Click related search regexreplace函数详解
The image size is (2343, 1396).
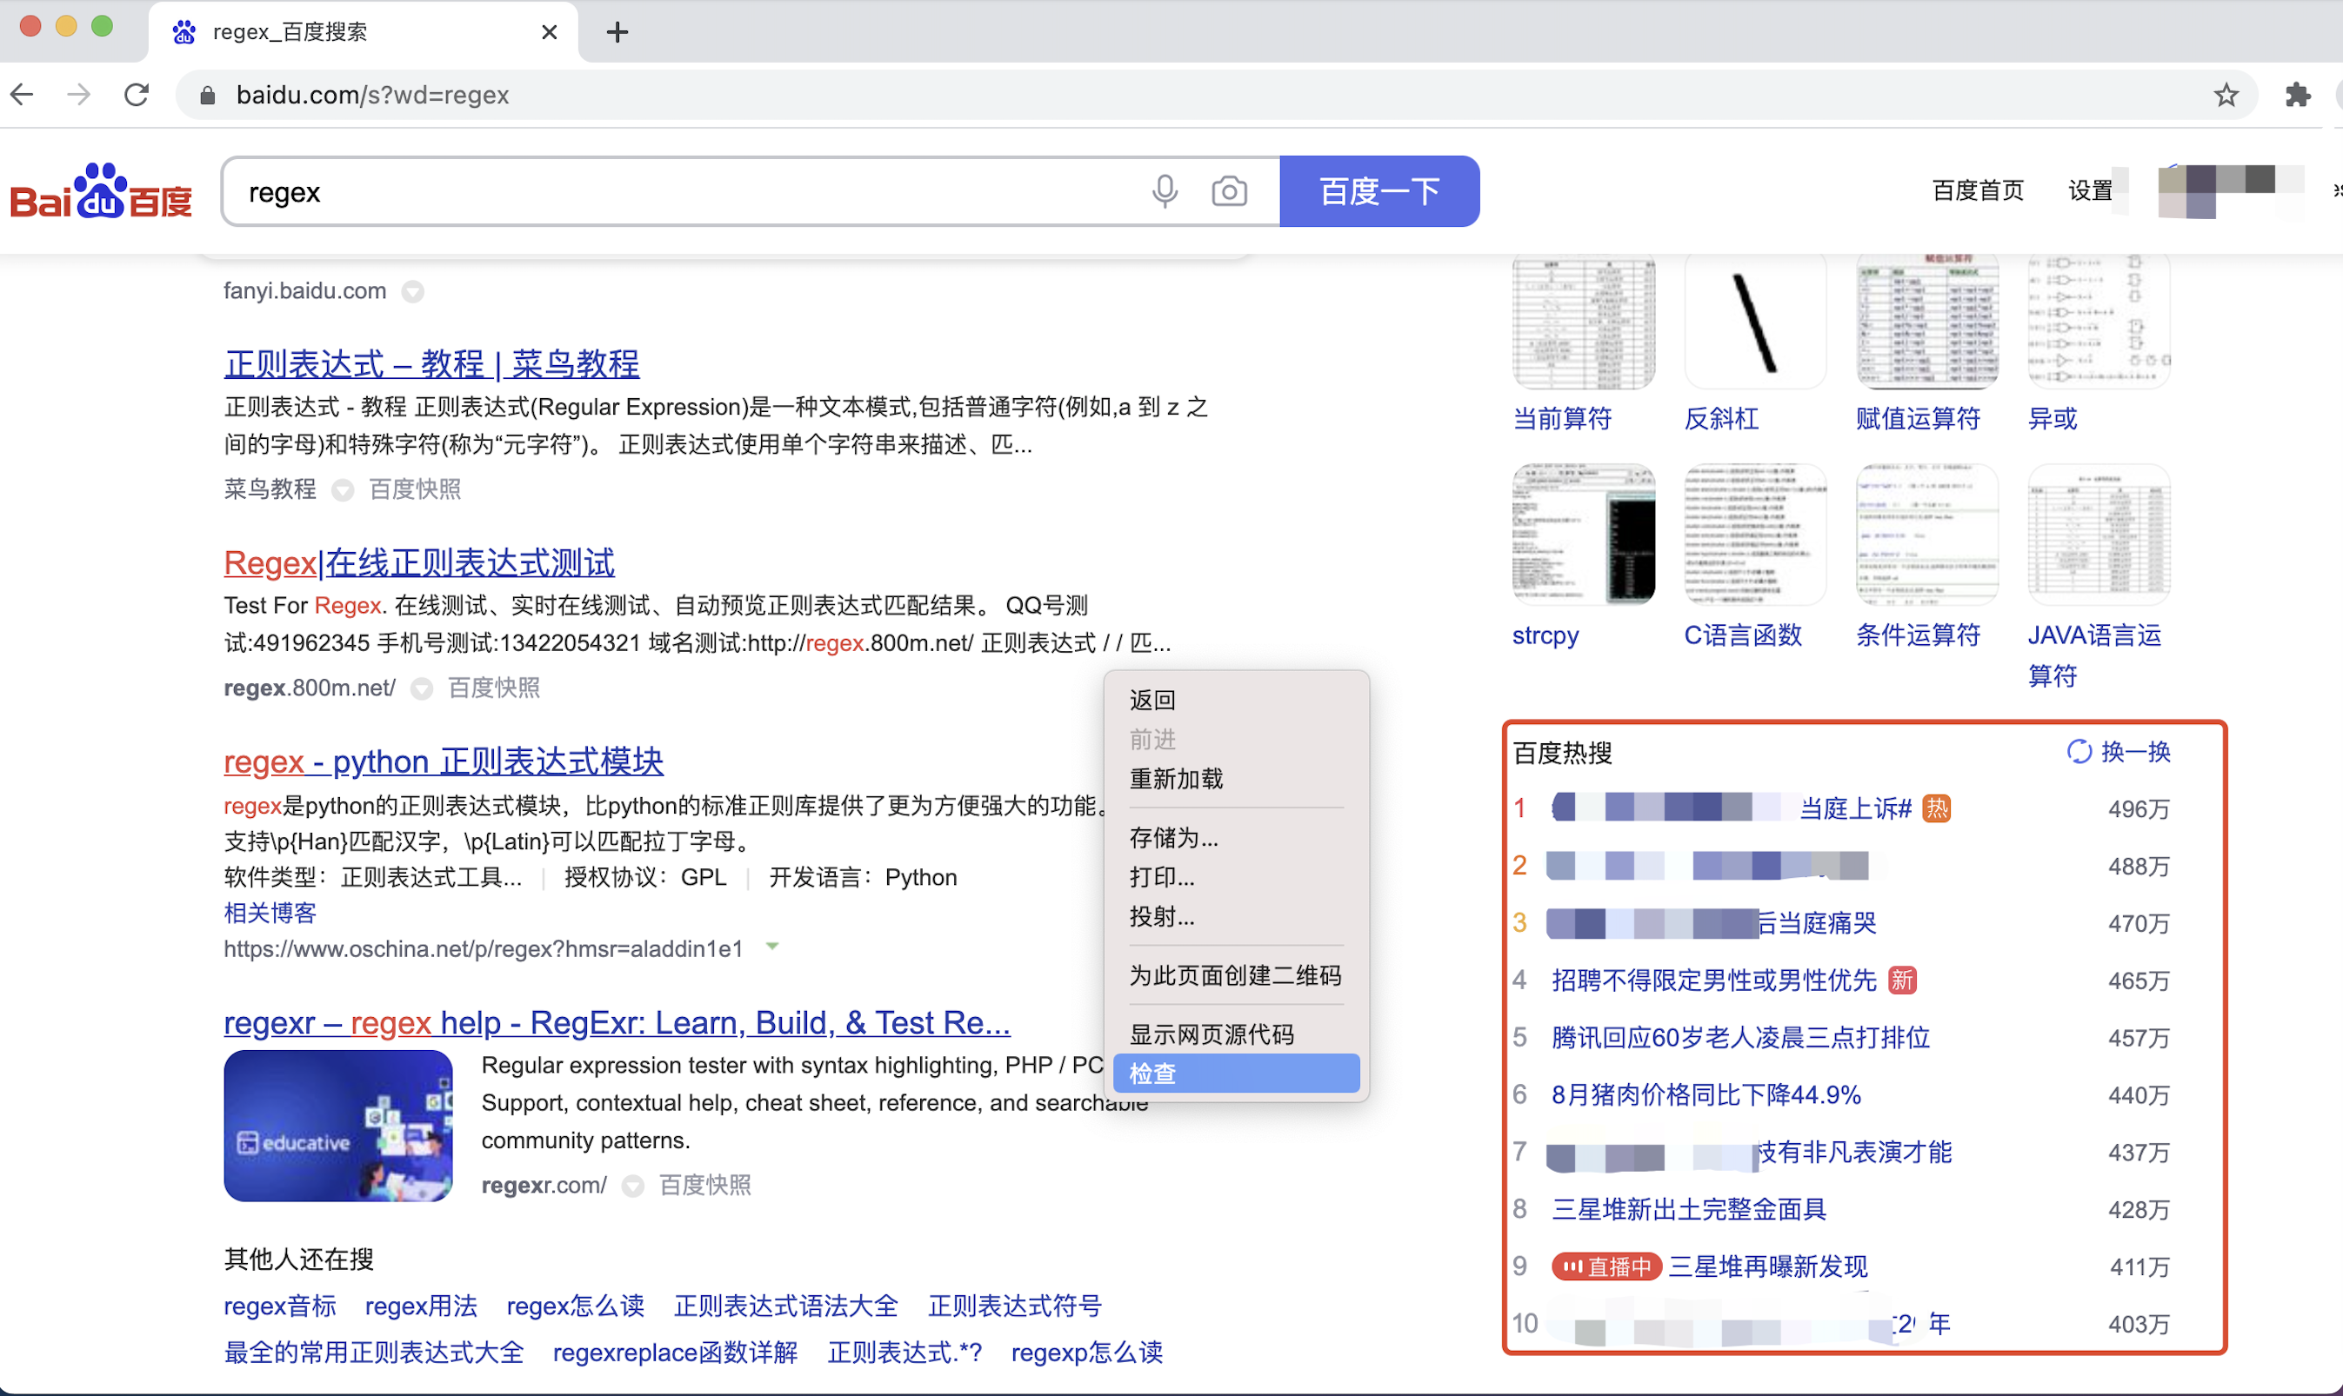[x=675, y=1353]
